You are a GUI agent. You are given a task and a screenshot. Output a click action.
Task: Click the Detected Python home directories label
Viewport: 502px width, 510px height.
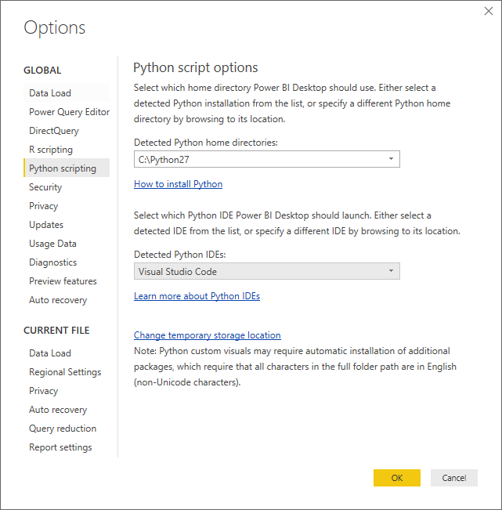coord(206,143)
